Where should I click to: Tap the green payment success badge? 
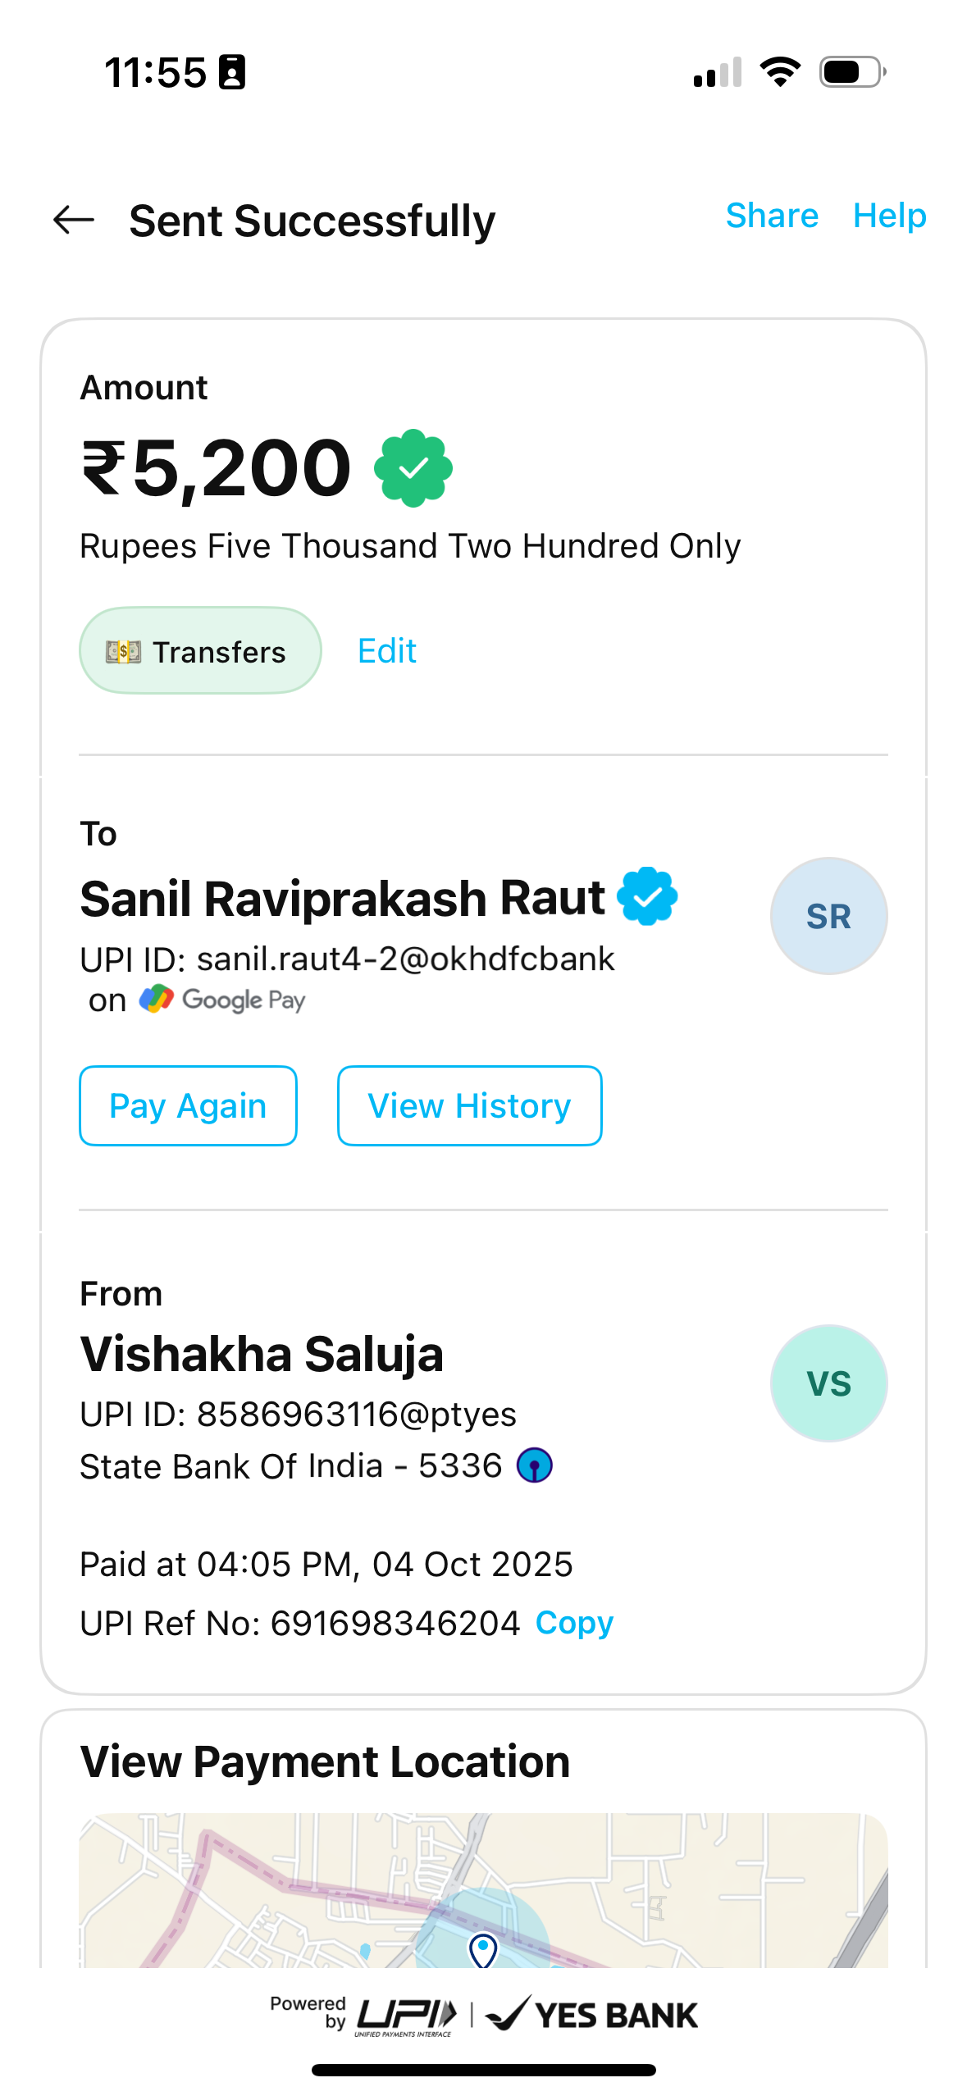413,468
